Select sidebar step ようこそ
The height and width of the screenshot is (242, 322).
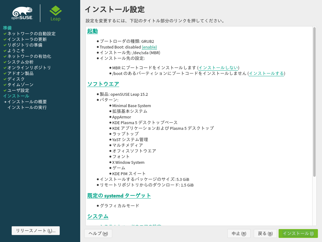coord(16,51)
